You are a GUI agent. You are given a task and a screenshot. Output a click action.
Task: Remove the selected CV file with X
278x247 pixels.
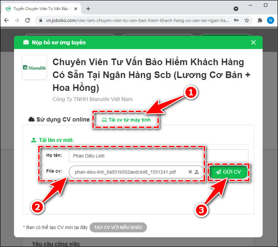pos(190,172)
